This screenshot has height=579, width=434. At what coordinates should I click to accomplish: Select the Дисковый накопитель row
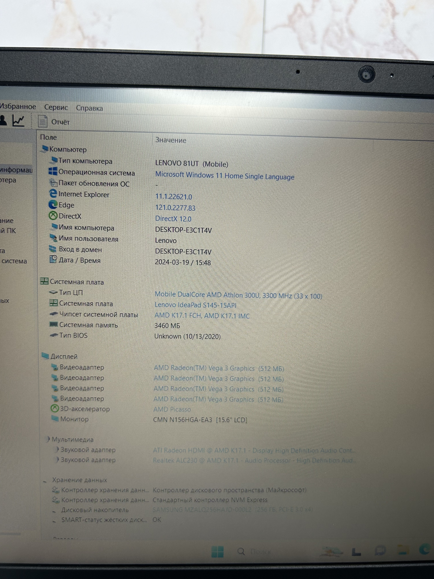pos(182,510)
